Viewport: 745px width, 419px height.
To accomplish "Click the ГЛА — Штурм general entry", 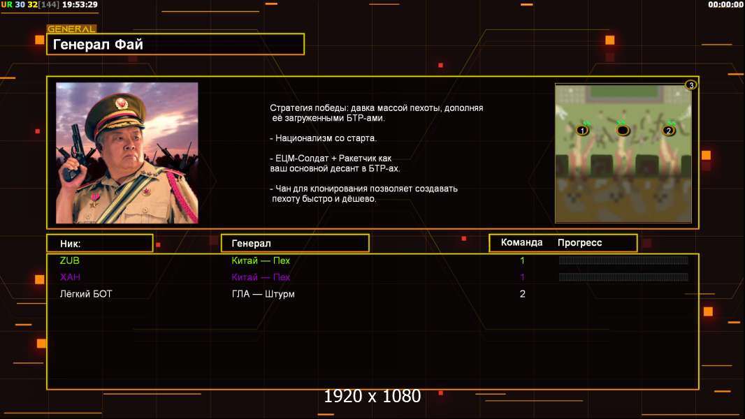I will click(263, 294).
